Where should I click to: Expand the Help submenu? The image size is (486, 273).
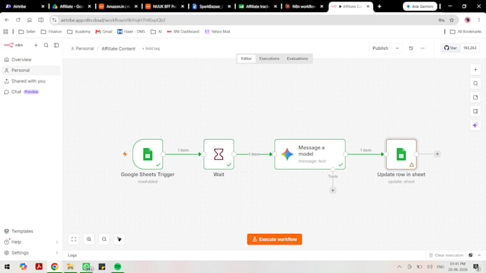tap(56, 242)
